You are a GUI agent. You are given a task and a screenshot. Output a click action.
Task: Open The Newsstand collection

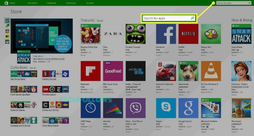tap(56, 89)
